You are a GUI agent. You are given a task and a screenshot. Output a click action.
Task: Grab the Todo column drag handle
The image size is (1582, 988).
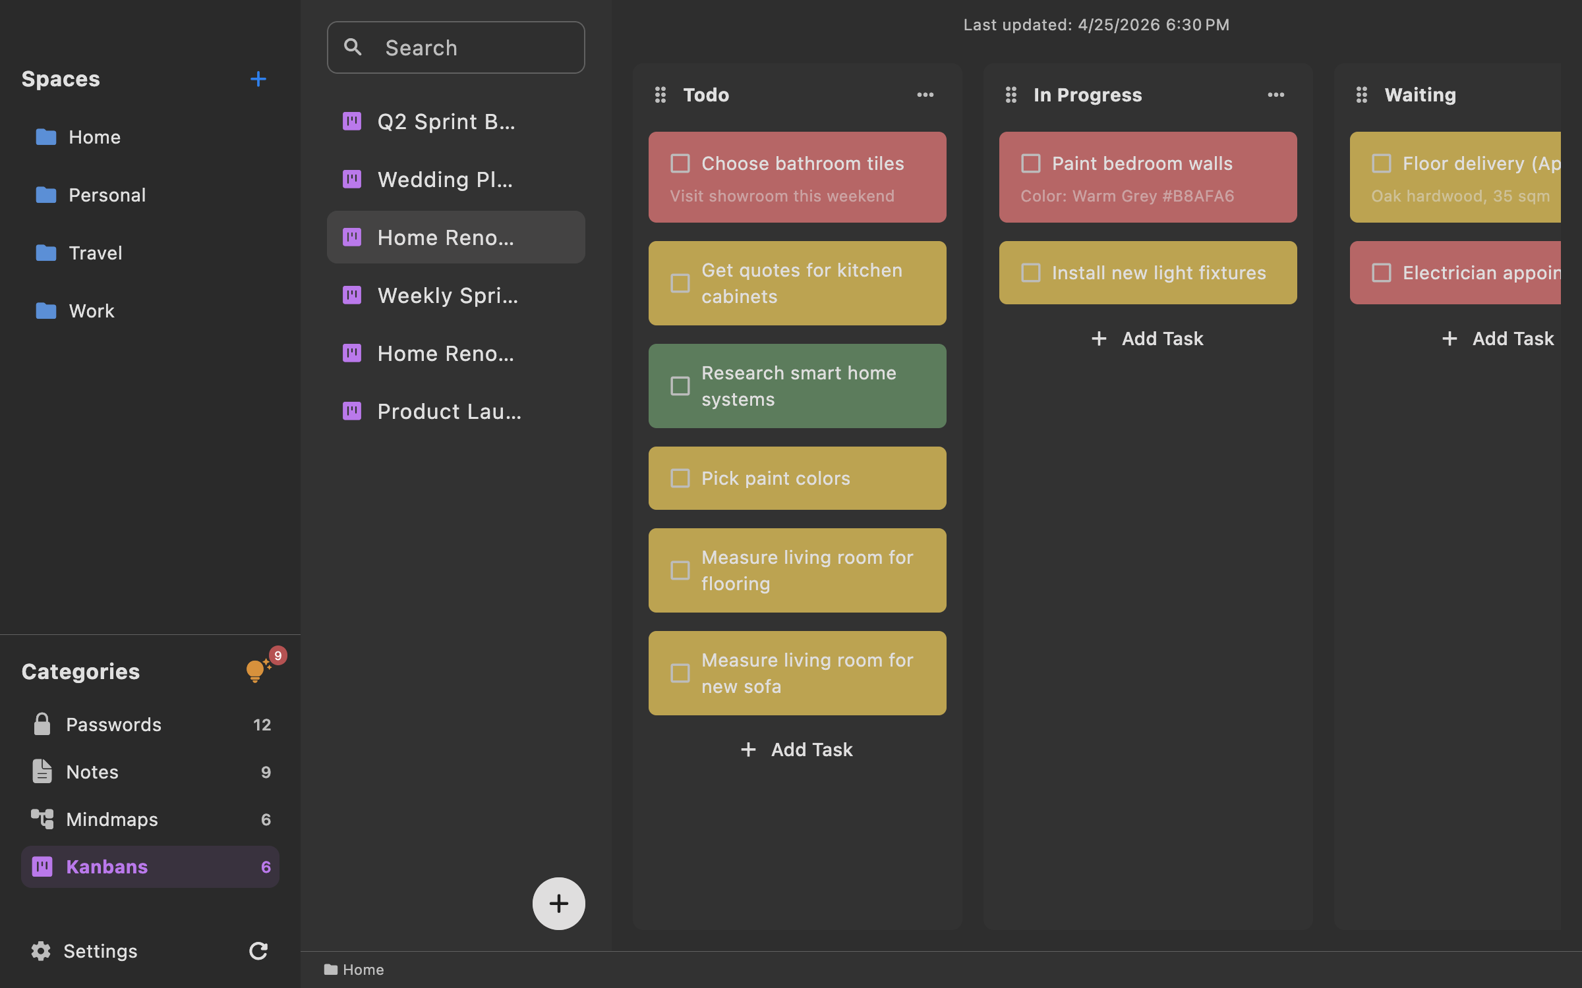660,95
